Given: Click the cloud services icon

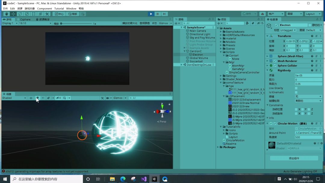Looking at the screenshot, I should [x=262, y=14].
